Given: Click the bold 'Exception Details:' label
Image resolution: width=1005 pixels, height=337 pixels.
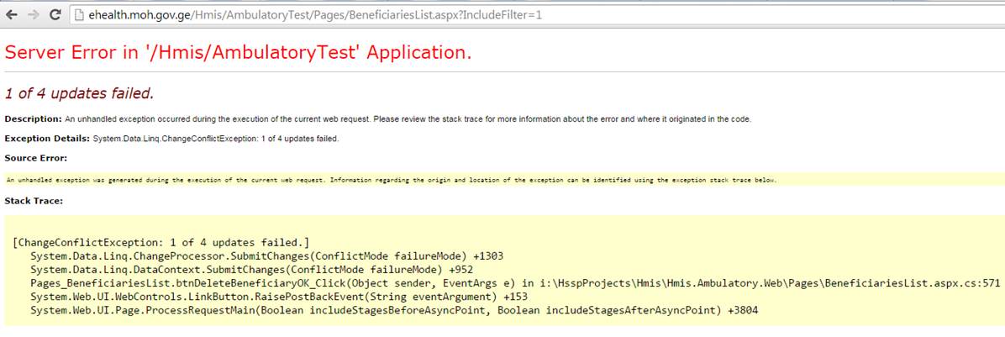Looking at the screenshot, I should (47, 138).
